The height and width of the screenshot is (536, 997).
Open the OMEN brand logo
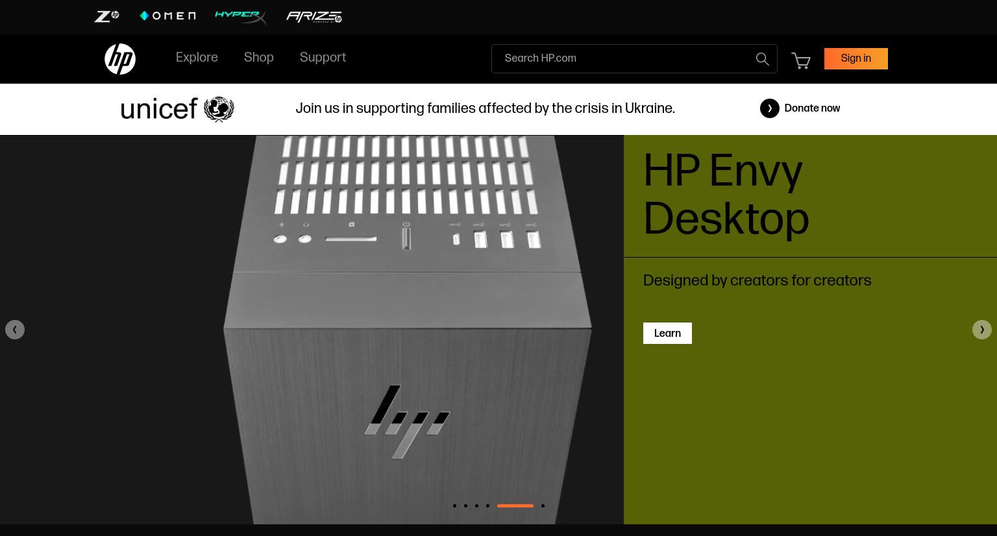coord(167,16)
